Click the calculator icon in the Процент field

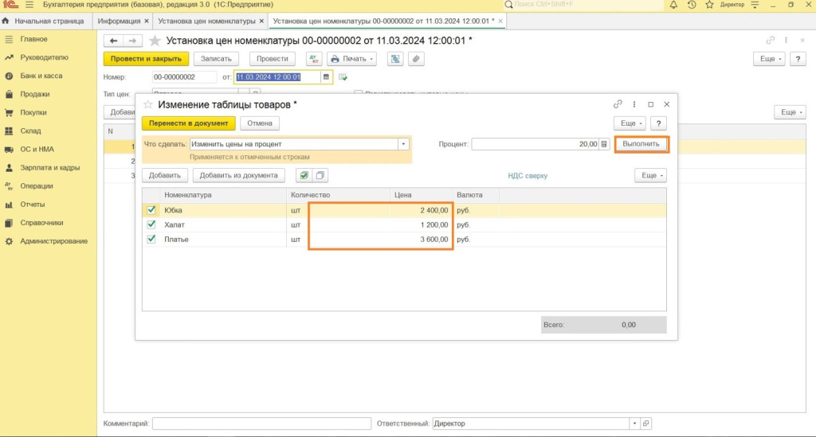pyautogui.click(x=604, y=144)
